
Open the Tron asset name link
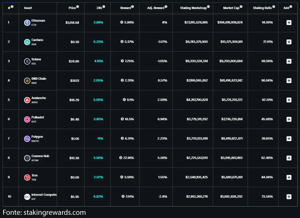[34, 175]
